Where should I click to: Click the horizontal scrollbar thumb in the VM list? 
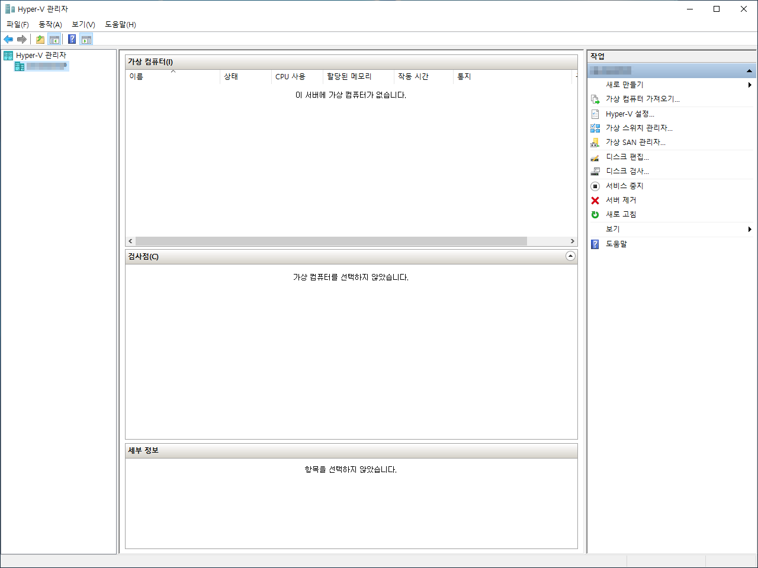[x=331, y=241]
